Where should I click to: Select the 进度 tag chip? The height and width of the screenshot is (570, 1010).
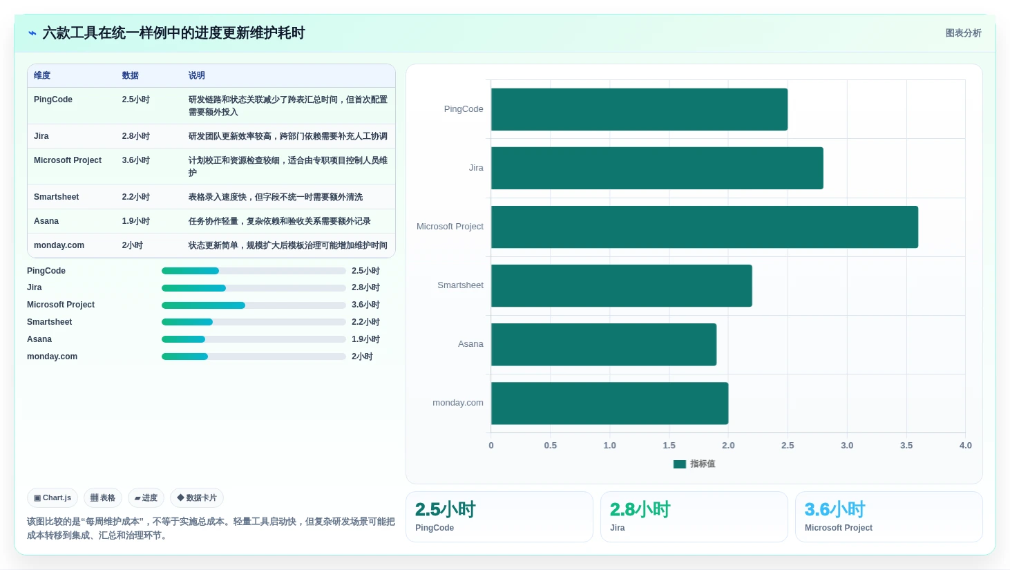click(x=146, y=497)
